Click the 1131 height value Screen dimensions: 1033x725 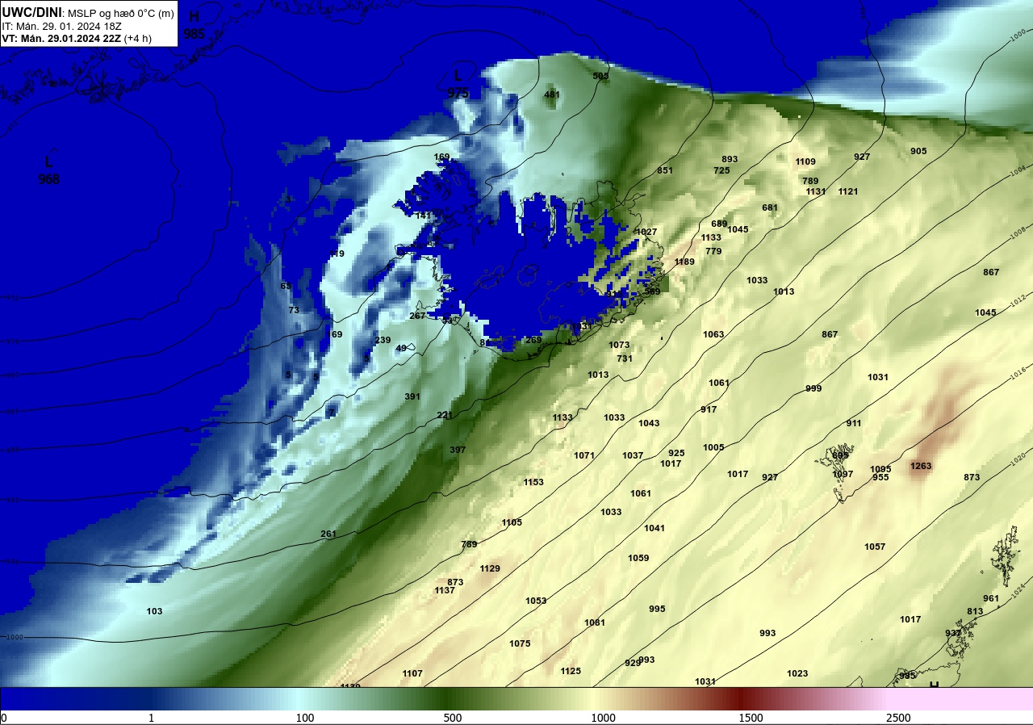tap(816, 191)
